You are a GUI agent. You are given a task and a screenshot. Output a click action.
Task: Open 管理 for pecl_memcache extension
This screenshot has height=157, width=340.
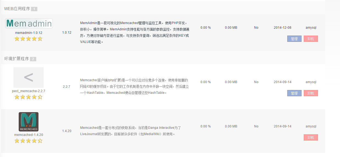pos(294,93)
